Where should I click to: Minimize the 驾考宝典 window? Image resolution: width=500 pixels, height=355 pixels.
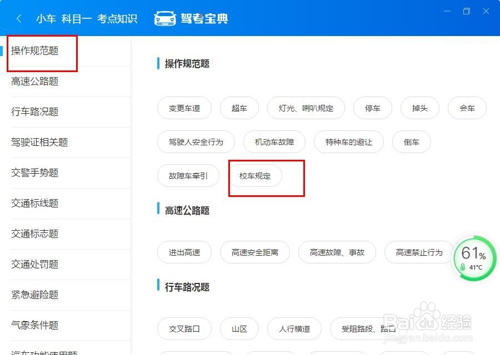click(x=447, y=11)
